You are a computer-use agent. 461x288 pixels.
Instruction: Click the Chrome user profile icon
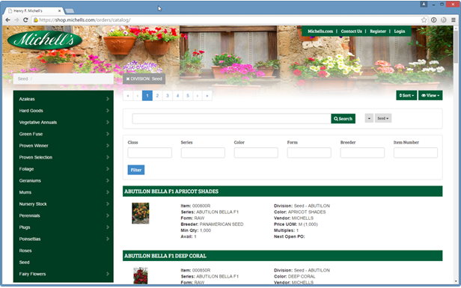coord(424,4)
